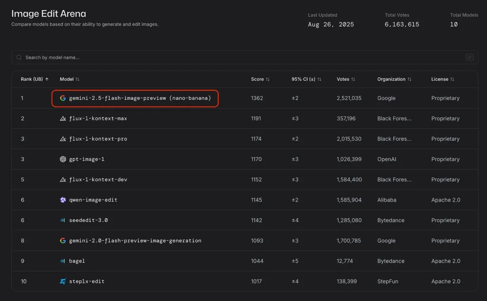Open flux-1-kontext-max model entry
This screenshot has width=487, height=301.
coord(98,118)
